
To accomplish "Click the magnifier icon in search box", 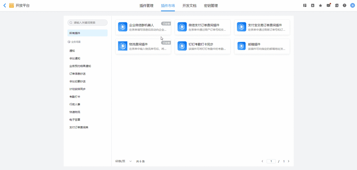I will [x=71, y=23].
